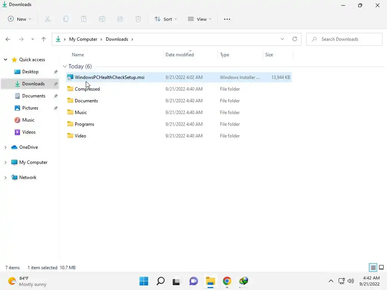
Task: Open Documents in the sidebar
Action: tap(34, 96)
